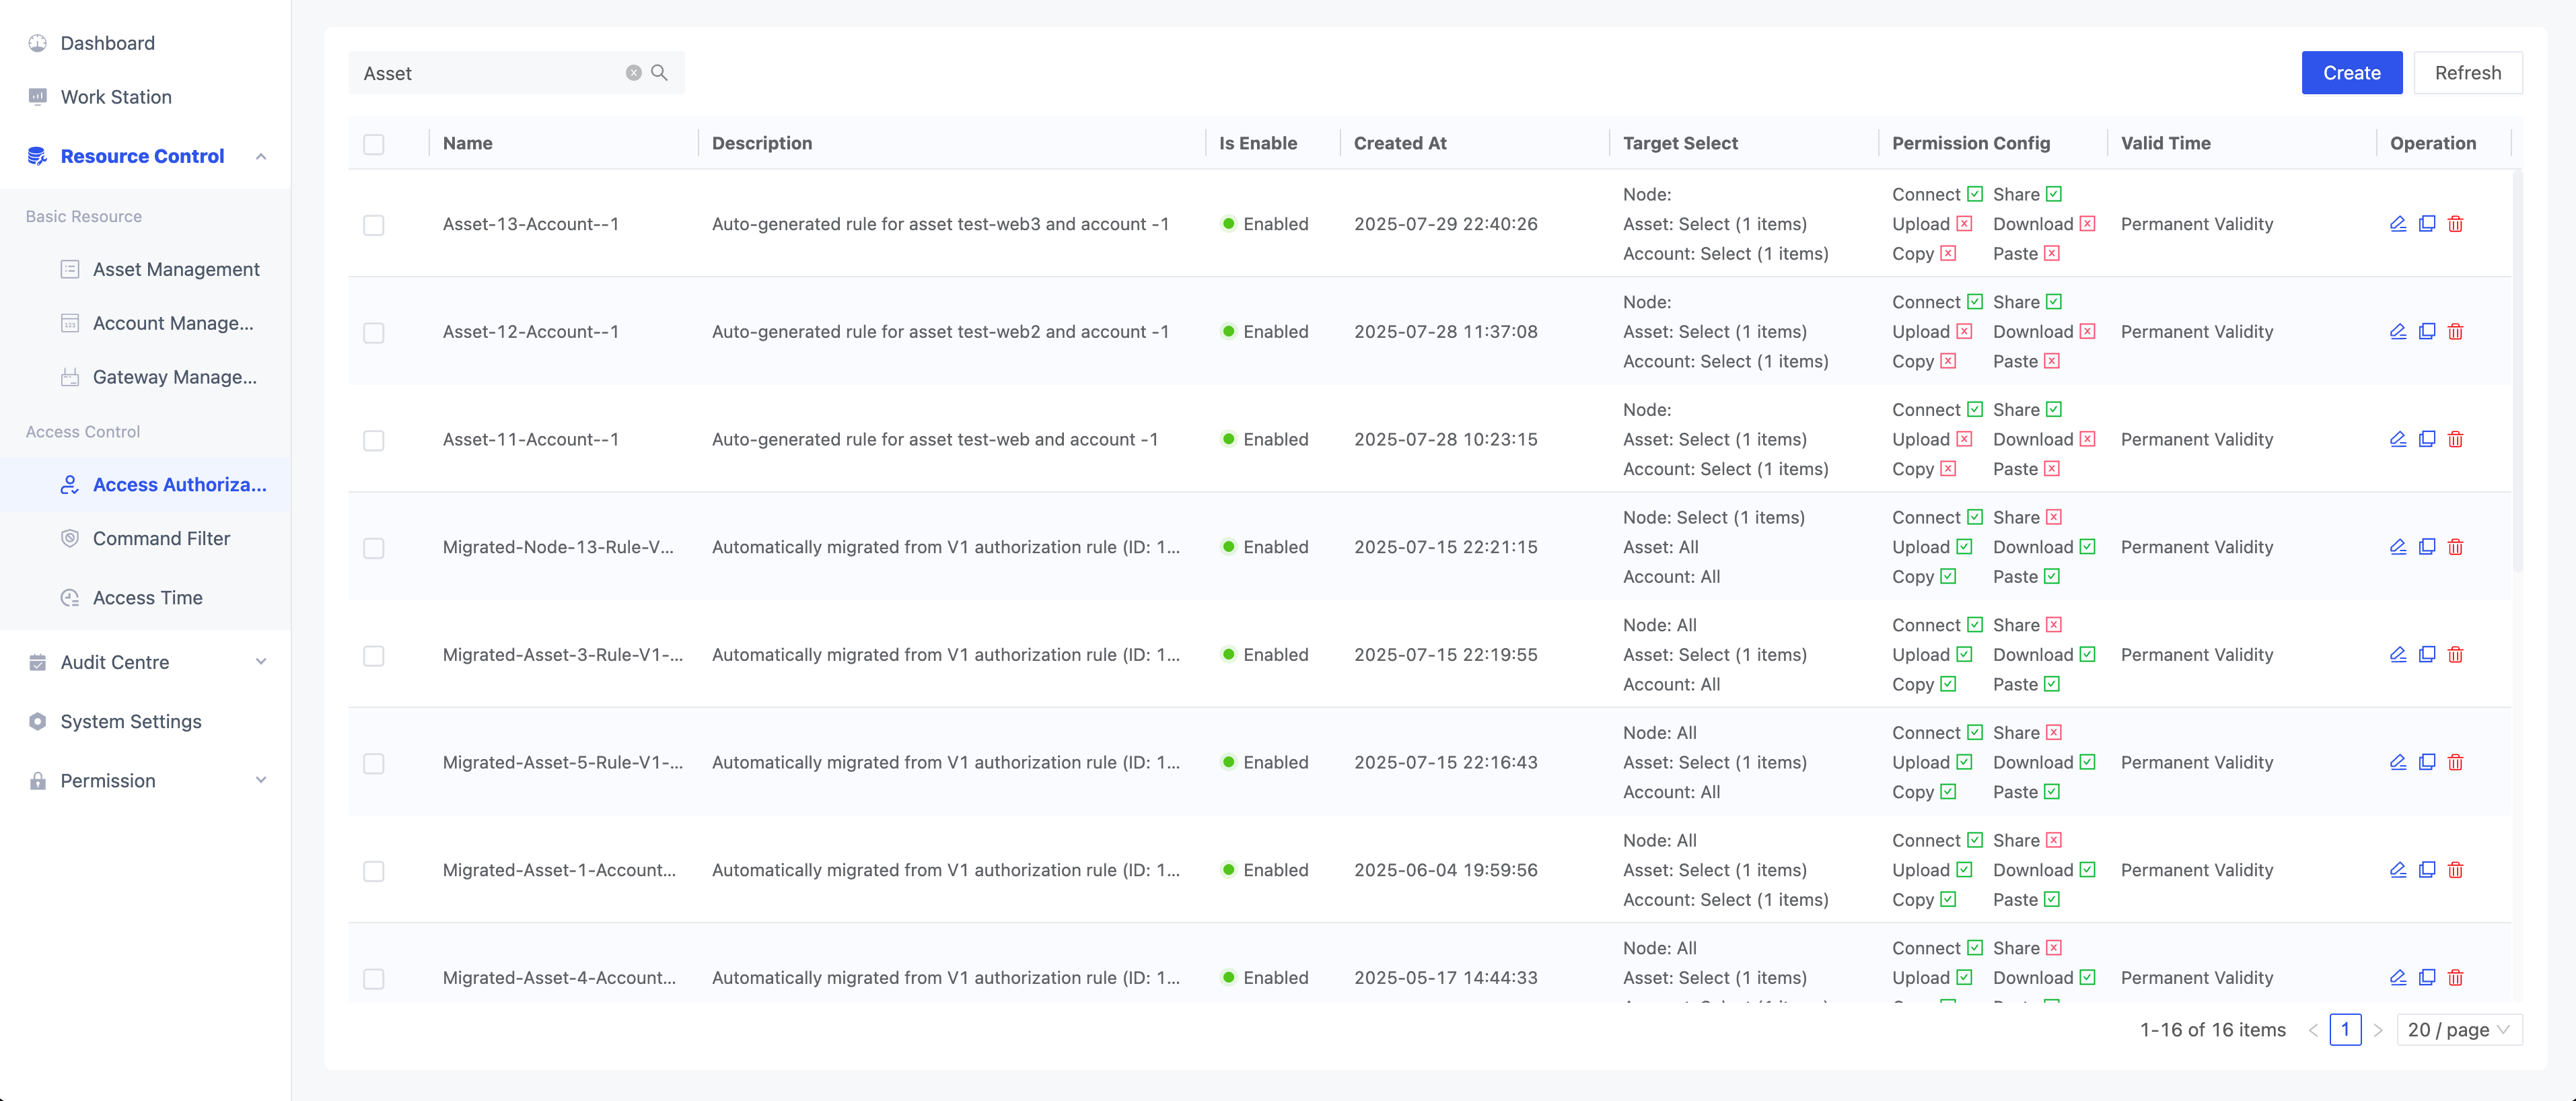
Task: Select the Migrated-Asset-3-Rule row checkbox
Action: (x=374, y=656)
